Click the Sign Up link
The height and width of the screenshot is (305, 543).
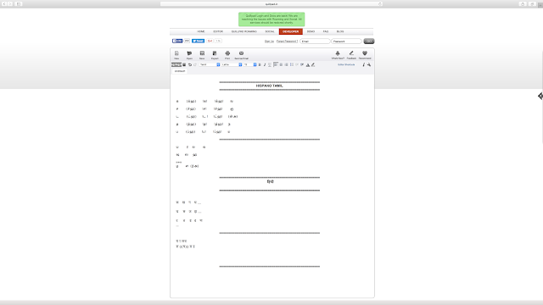click(x=269, y=42)
